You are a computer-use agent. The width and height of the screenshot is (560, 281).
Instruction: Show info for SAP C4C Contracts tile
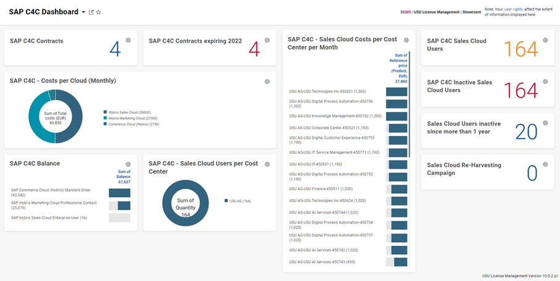(128, 40)
